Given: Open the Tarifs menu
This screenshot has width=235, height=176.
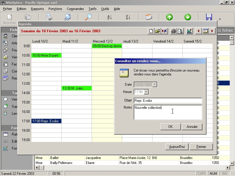Looking at the screenshot, I should click(x=92, y=9).
